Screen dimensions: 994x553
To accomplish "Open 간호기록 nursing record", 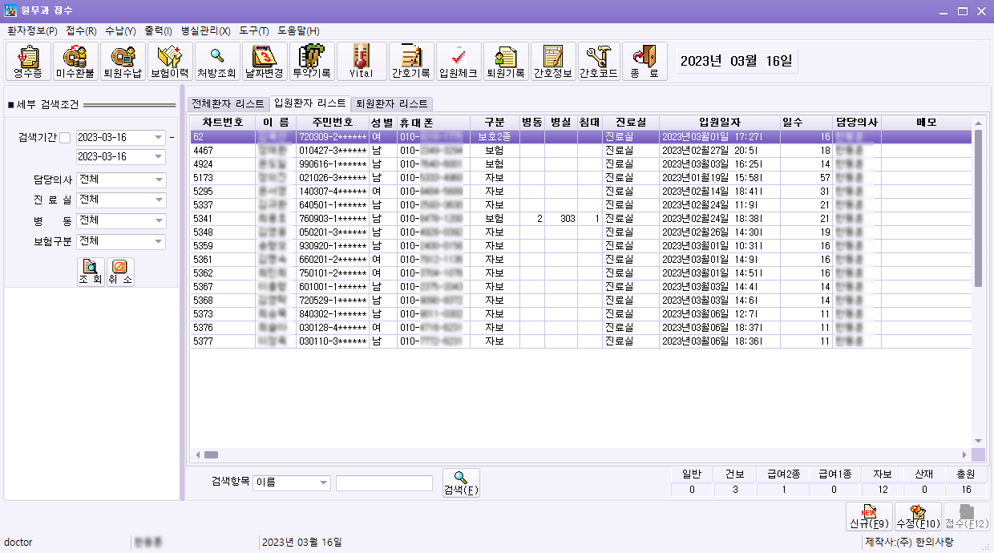I will pos(411,62).
